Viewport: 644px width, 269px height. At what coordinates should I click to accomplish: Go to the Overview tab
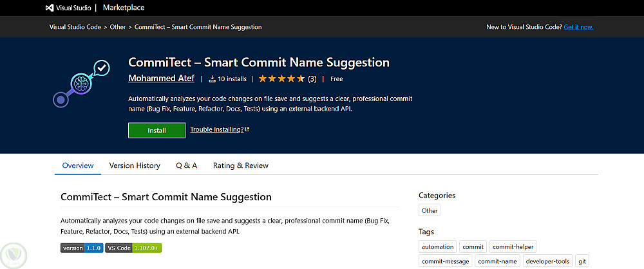click(78, 165)
